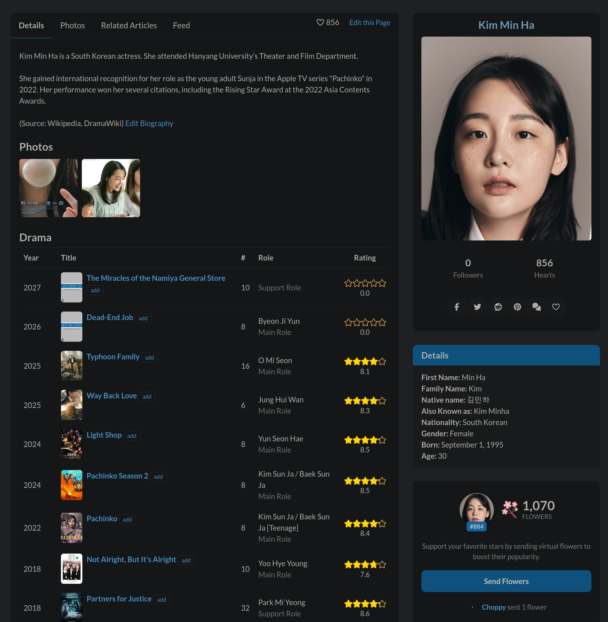Viewport: 608px width, 622px height.
Task: Click the Byeon Ji Yun role name
Action: [x=279, y=321]
